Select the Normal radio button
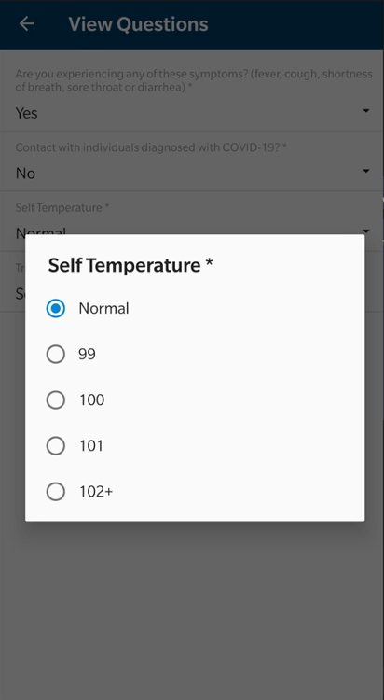384x700 pixels. [56, 309]
